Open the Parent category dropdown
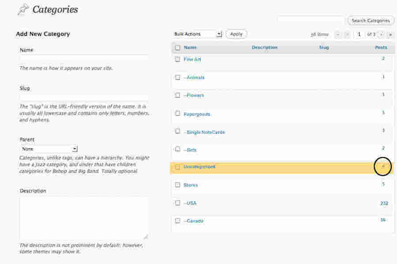Image resolution: width=397 pixels, height=264 pixels. (49, 149)
